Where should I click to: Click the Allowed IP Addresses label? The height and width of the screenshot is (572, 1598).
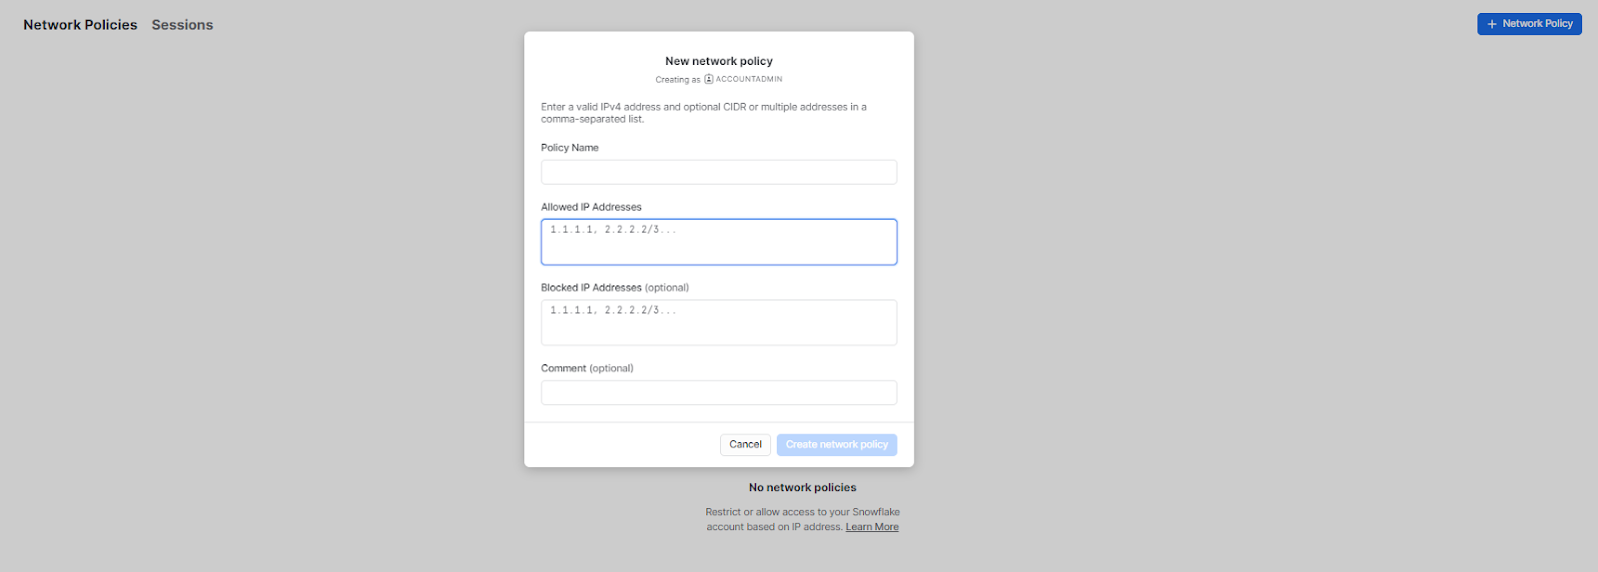pyautogui.click(x=591, y=207)
